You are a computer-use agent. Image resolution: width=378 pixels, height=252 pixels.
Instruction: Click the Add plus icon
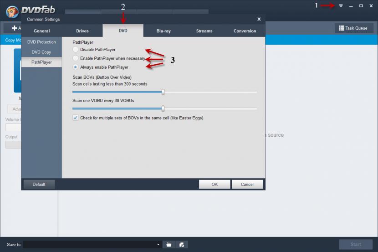click(15, 28)
